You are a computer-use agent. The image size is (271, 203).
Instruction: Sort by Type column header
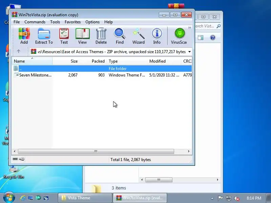[x=127, y=61]
